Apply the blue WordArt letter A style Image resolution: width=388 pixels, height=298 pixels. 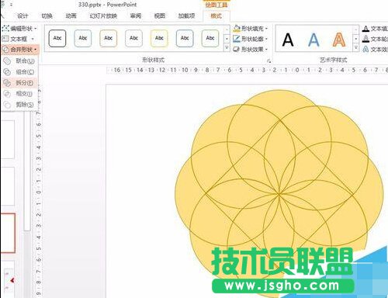(314, 40)
